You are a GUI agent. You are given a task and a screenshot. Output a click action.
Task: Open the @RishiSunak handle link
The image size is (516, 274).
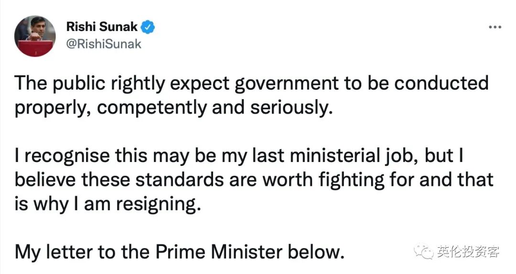click(x=104, y=44)
